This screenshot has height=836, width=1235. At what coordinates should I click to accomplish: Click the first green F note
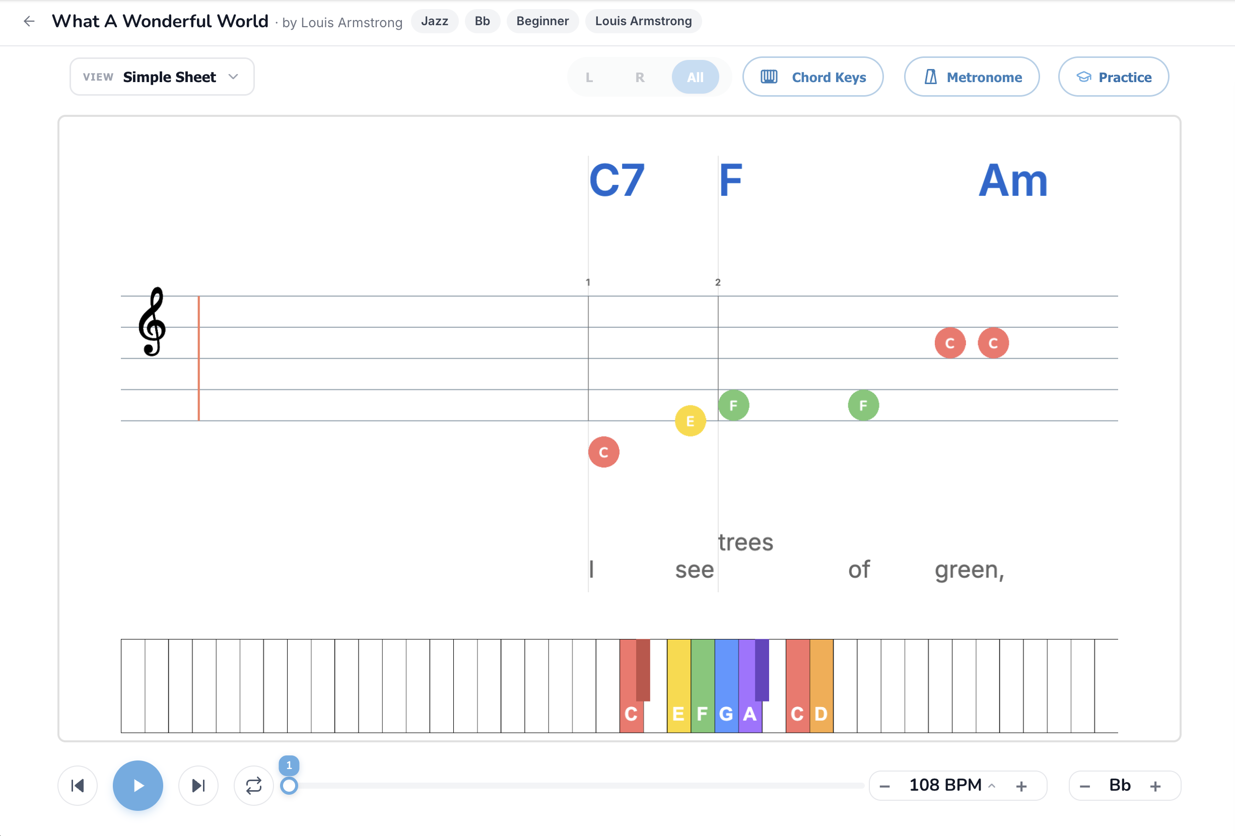pos(733,405)
